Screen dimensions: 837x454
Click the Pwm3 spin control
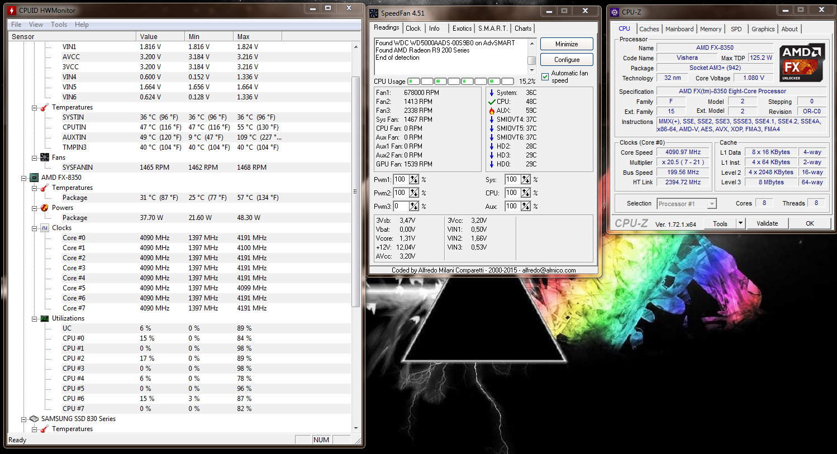(x=414, y=206)
